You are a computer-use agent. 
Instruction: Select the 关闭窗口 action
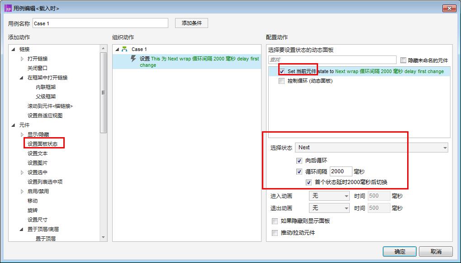(38, 68)
